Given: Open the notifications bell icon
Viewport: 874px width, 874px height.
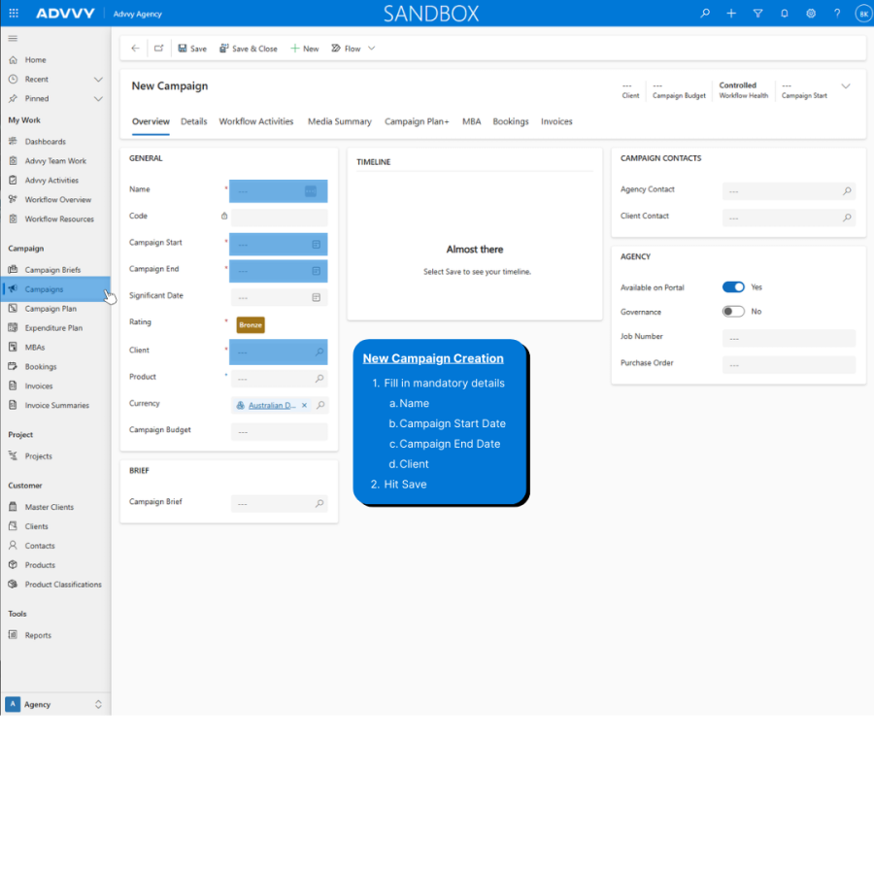Looking at the screenshot, I should [785, 14].
